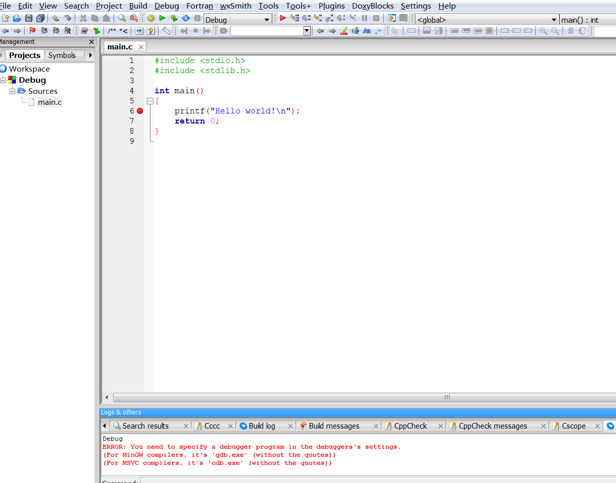Open the <global> scope dropdown

click(x=555, y=20)
